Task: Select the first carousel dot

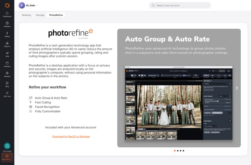Action: click(175, 151)
